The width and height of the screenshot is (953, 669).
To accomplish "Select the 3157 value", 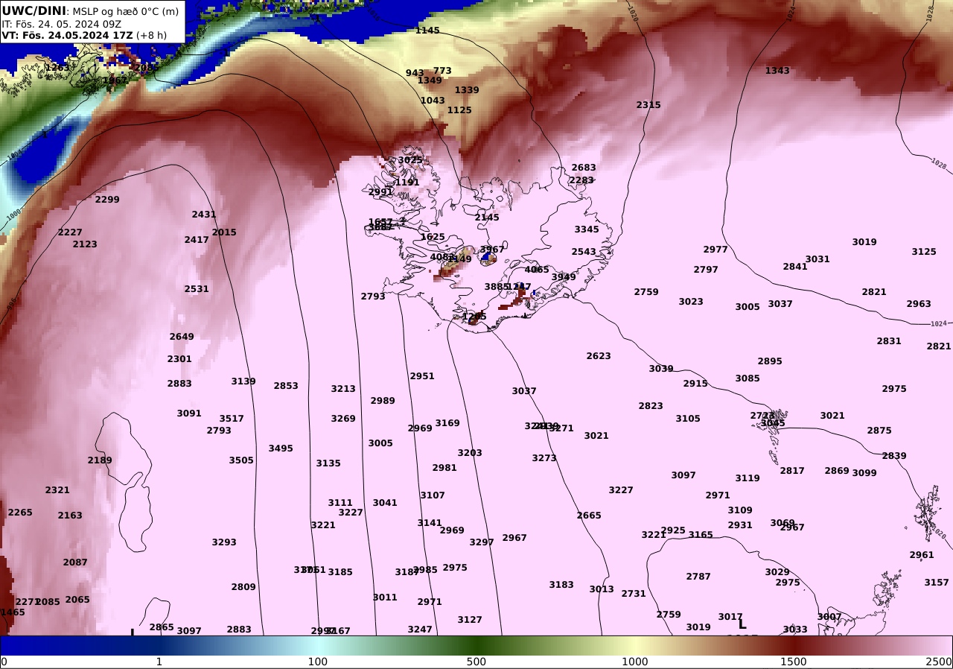I will coord(937,583).
